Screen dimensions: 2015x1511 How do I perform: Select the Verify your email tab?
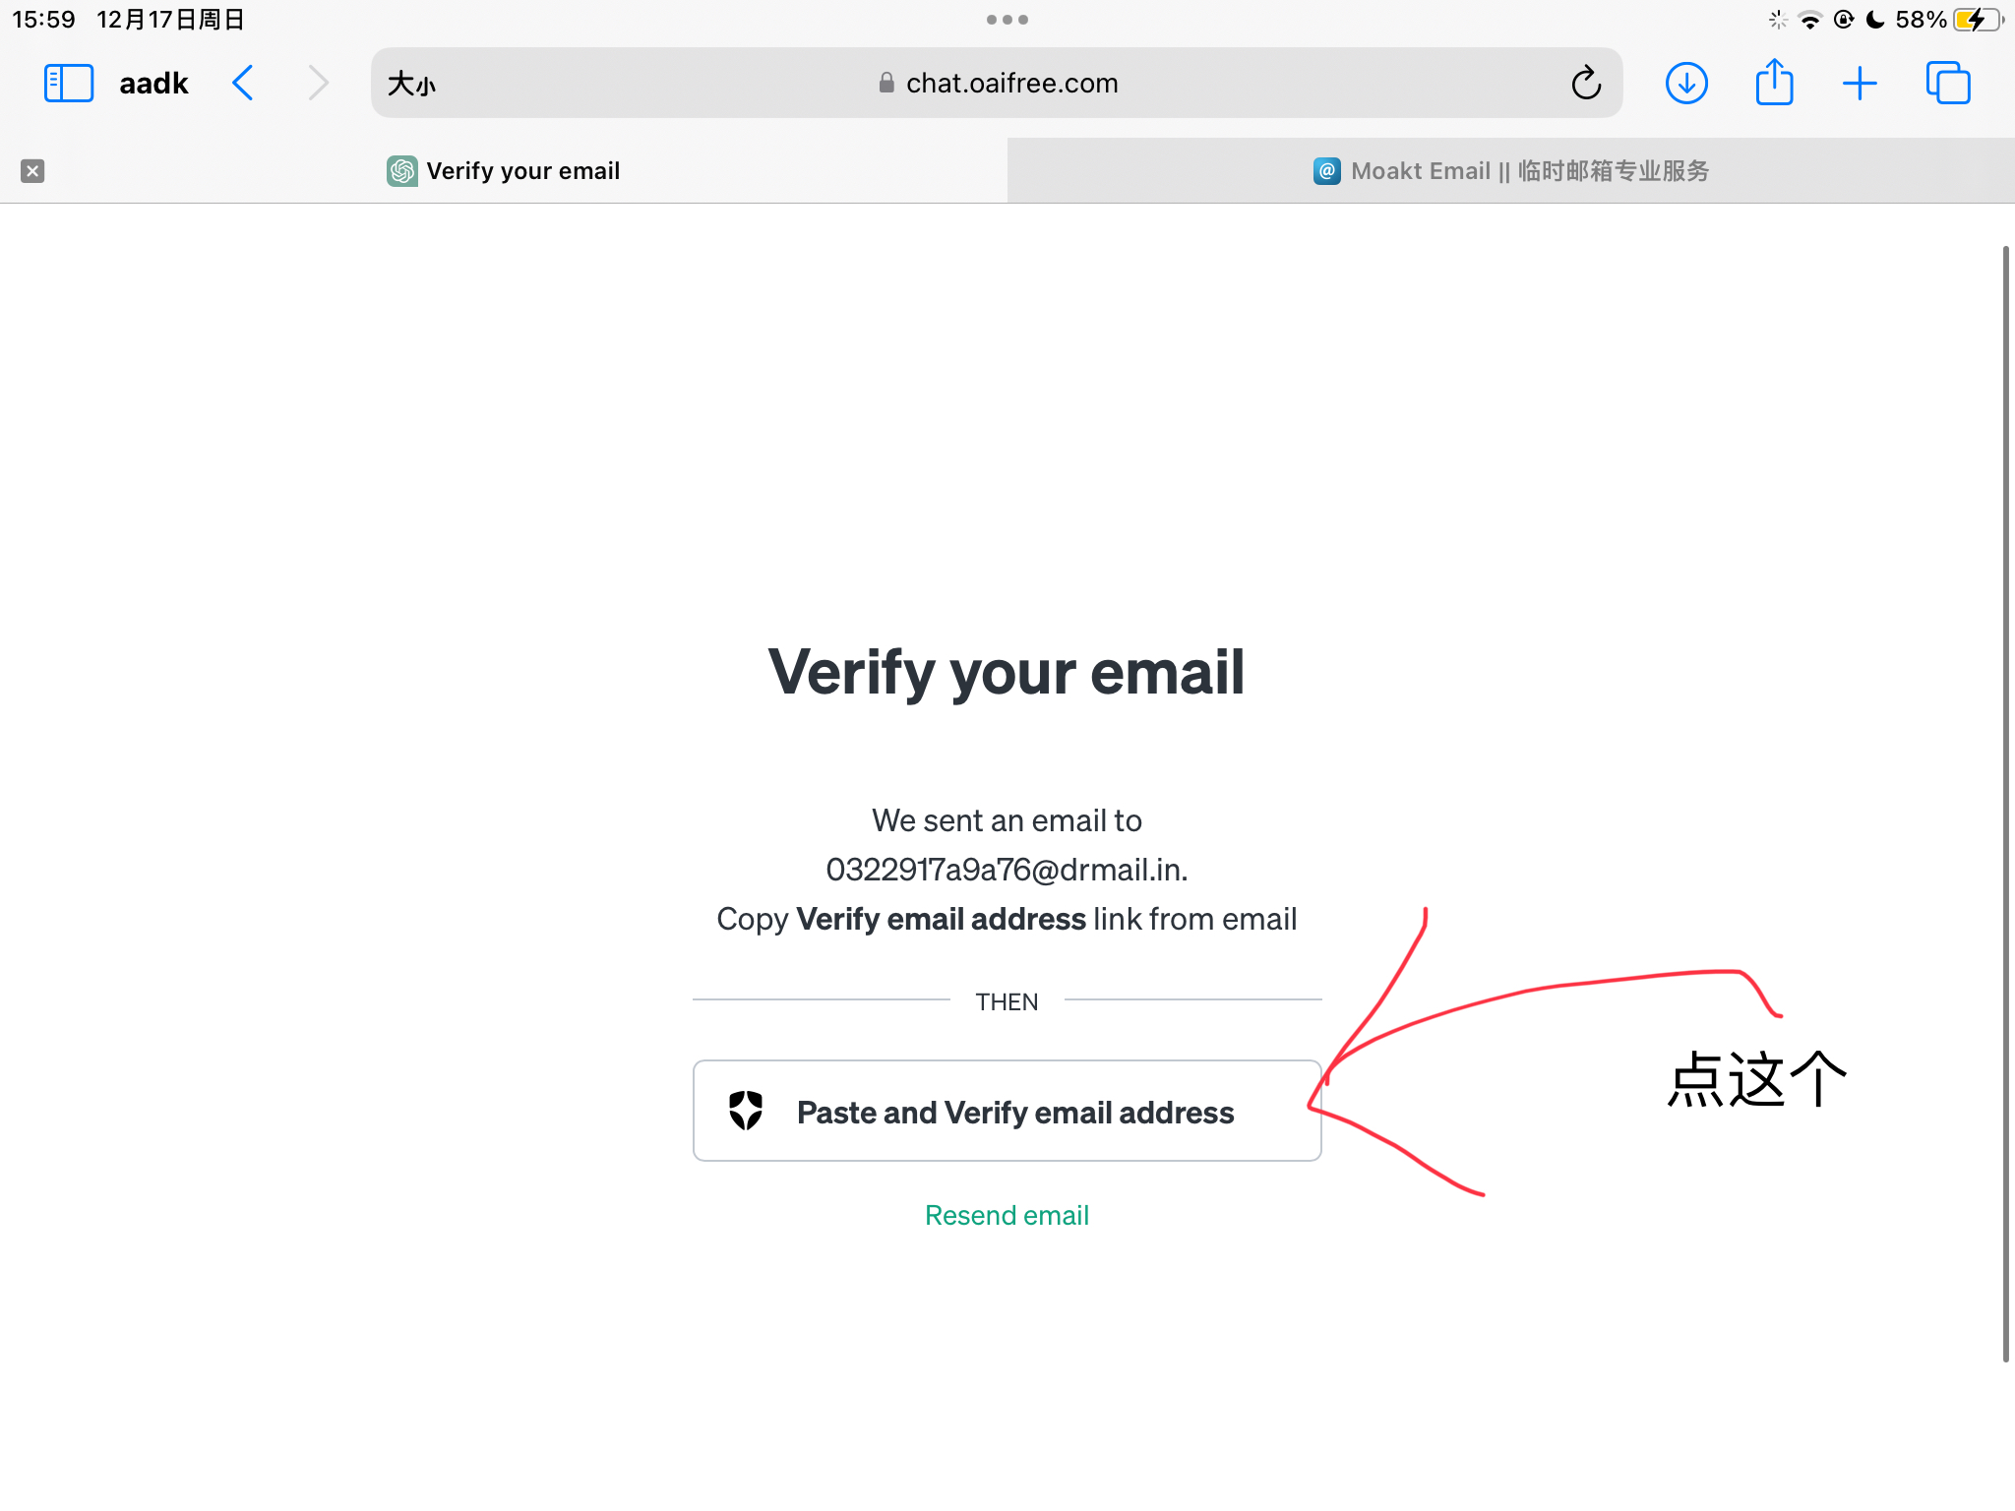pyautogui.click(x=504, y=171)
